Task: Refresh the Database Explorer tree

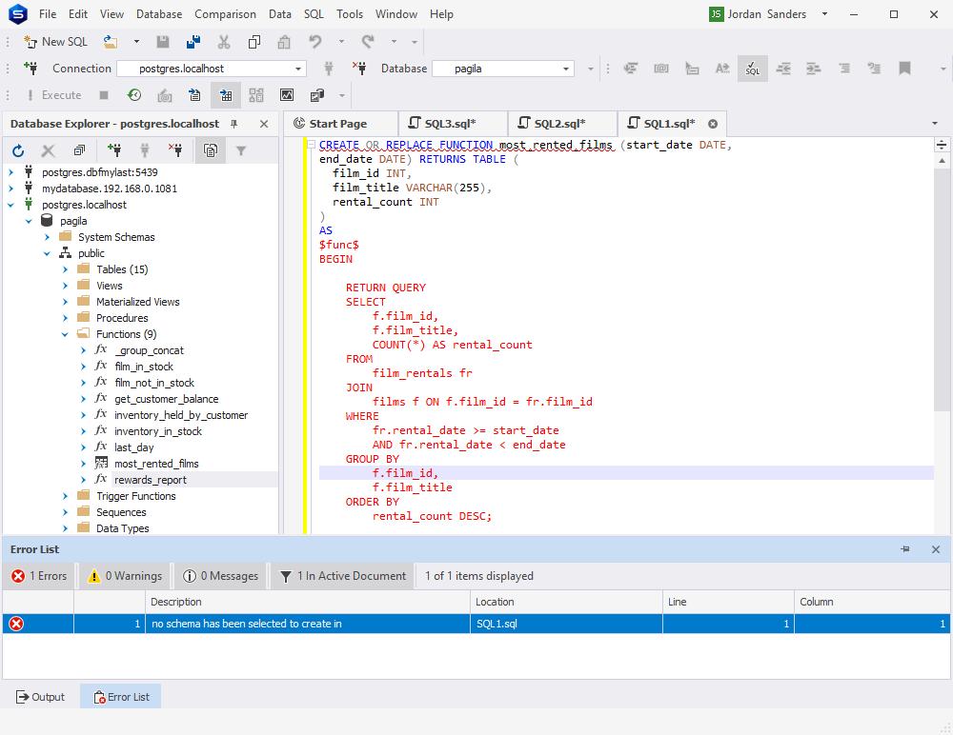Action: tap(17, 149)
